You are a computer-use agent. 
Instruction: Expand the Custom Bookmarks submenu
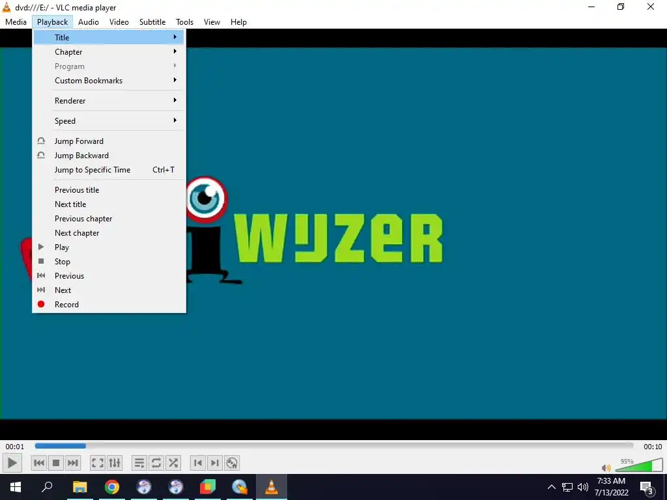pyautogui.click(x=109, y=80)
